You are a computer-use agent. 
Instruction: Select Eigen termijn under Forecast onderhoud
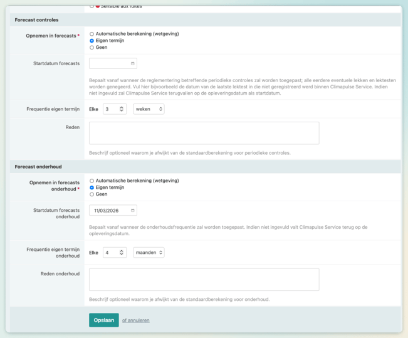pyautogui.click(x=92, y=187)
